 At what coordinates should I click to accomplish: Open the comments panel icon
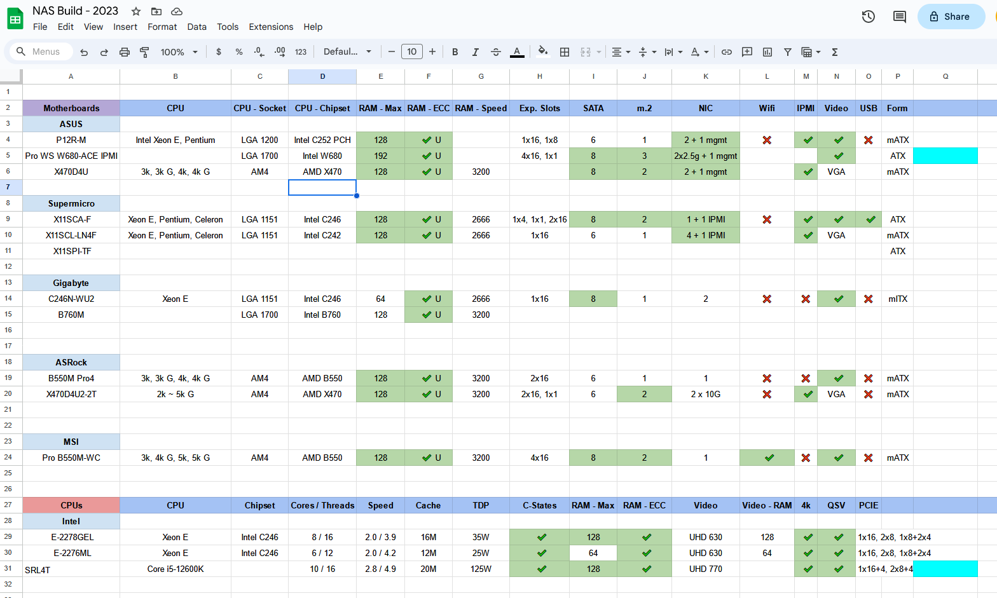point(900,17)
